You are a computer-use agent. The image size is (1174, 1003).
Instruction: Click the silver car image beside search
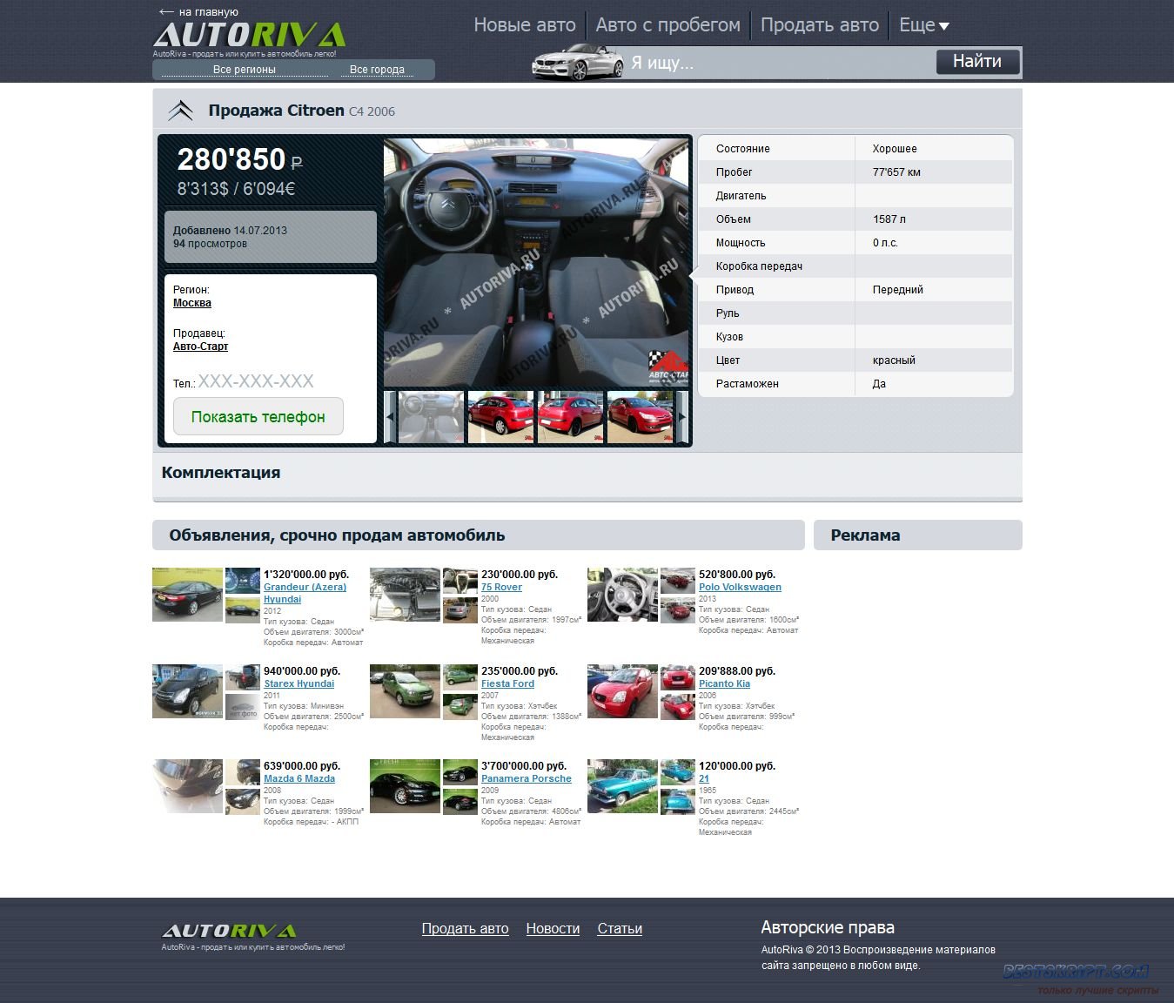(x=578, y=63)
